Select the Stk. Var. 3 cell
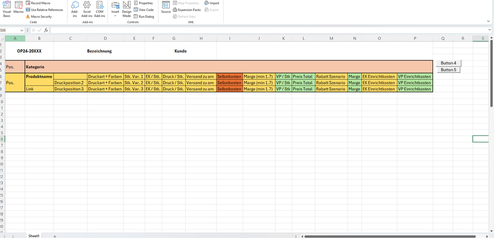Screen dimensions: 494x238 [x=134, y=89]
